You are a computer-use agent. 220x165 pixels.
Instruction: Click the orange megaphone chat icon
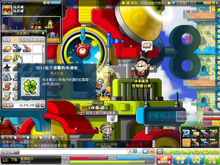(152, 152)
